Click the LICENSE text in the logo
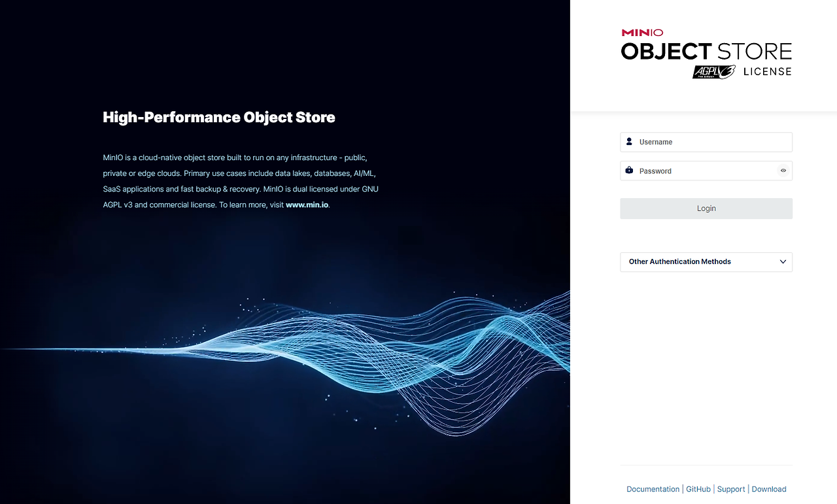The image size is (837, 504). 768,71
